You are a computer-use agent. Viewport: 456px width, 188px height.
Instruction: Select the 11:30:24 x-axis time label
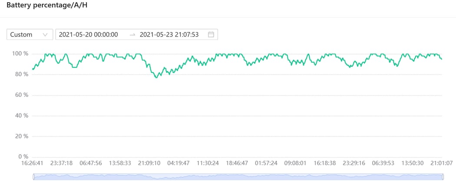(x=208, y=163)
